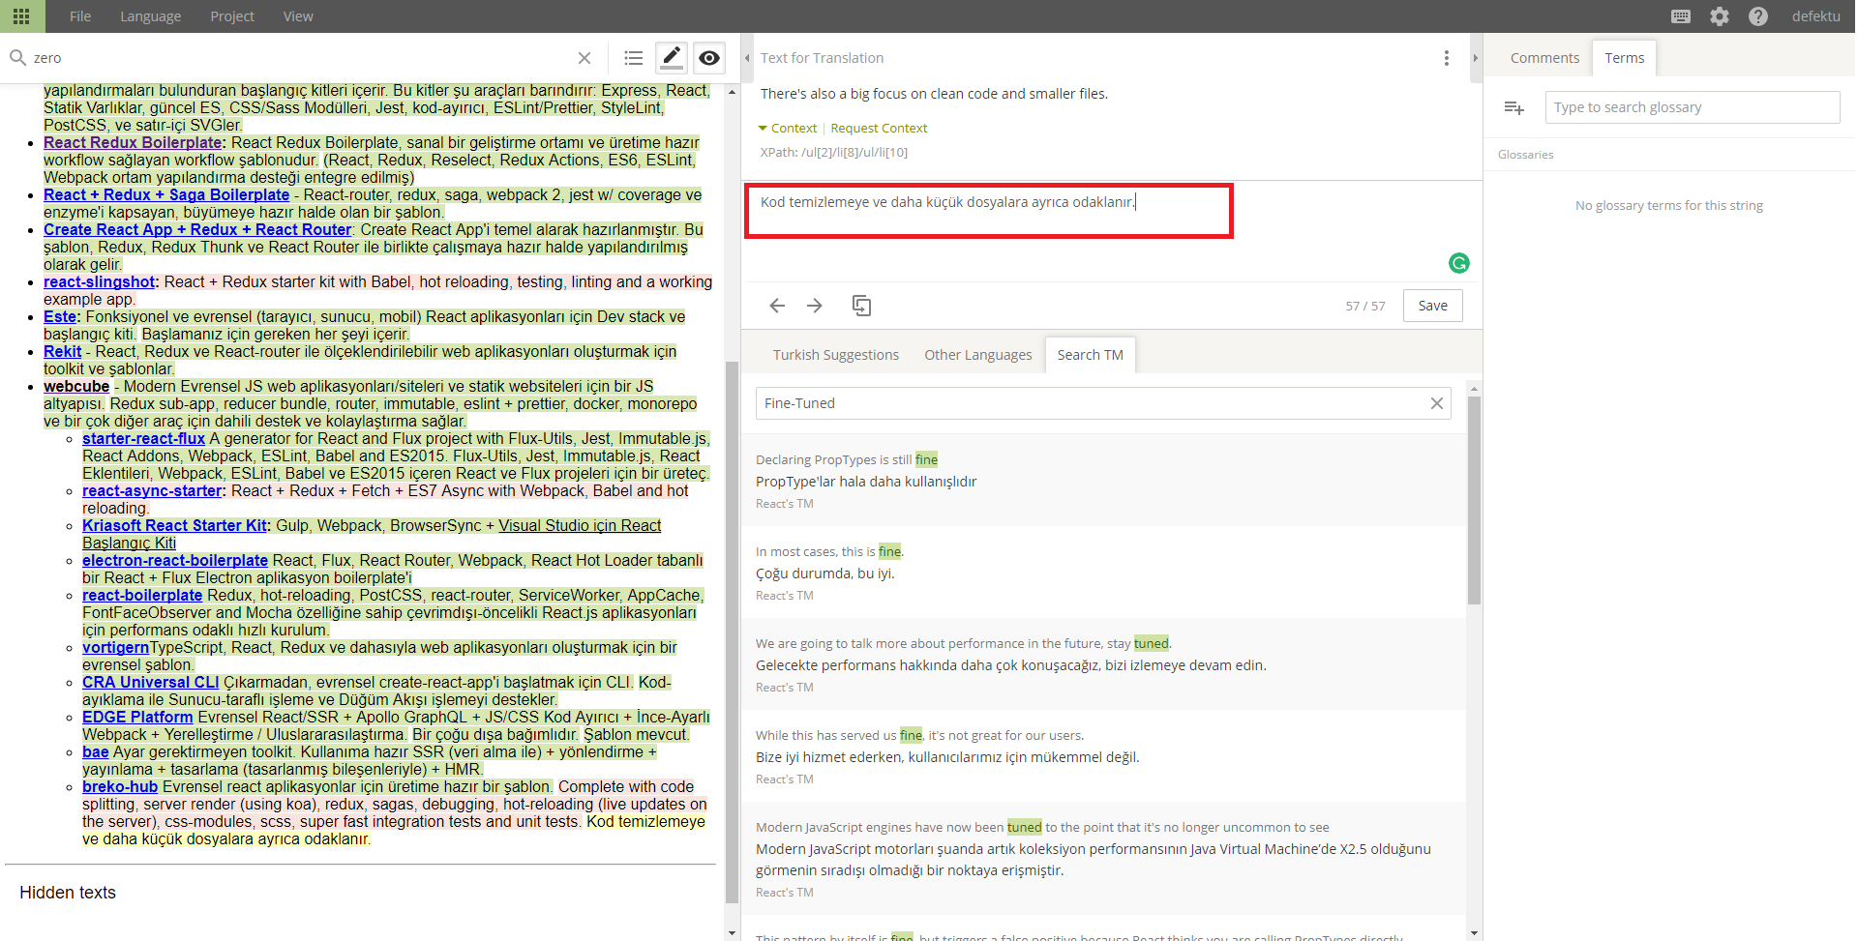
Task: Open the three-dot menu for source text
Action: [1447, 58]
